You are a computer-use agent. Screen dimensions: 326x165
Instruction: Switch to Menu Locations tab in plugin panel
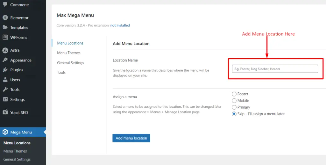tap(70, 43)
